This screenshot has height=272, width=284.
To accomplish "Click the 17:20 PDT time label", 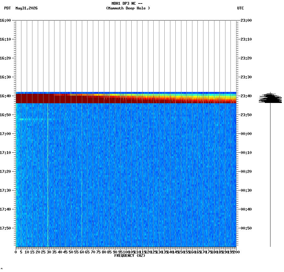I will pos(5,172).
